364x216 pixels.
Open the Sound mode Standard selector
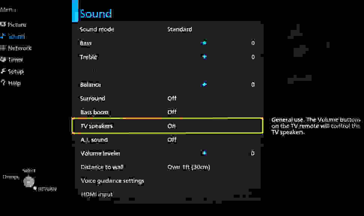(x=180, y=30)
